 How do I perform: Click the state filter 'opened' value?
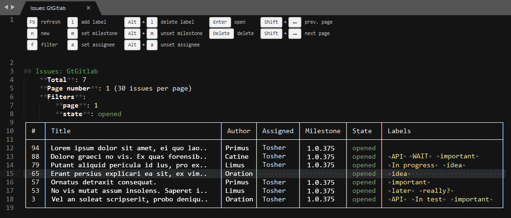click(110, 114)
